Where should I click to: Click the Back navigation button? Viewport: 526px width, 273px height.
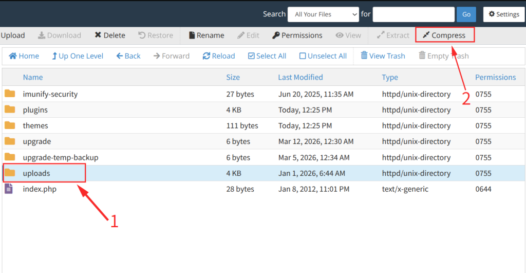(x=128, y=56)
